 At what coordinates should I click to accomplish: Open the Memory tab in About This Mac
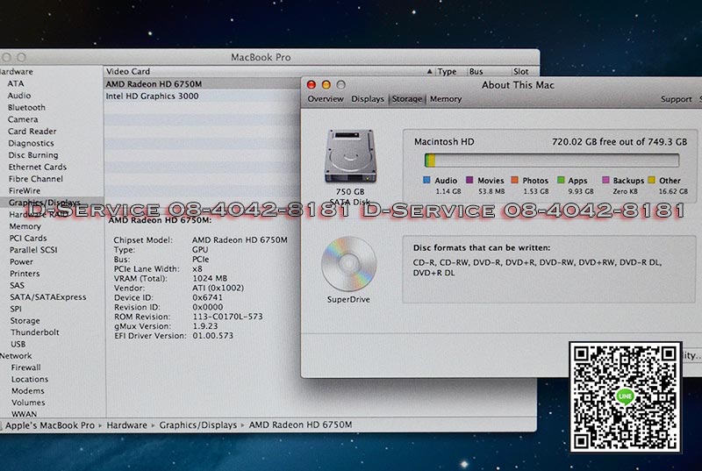446,99
